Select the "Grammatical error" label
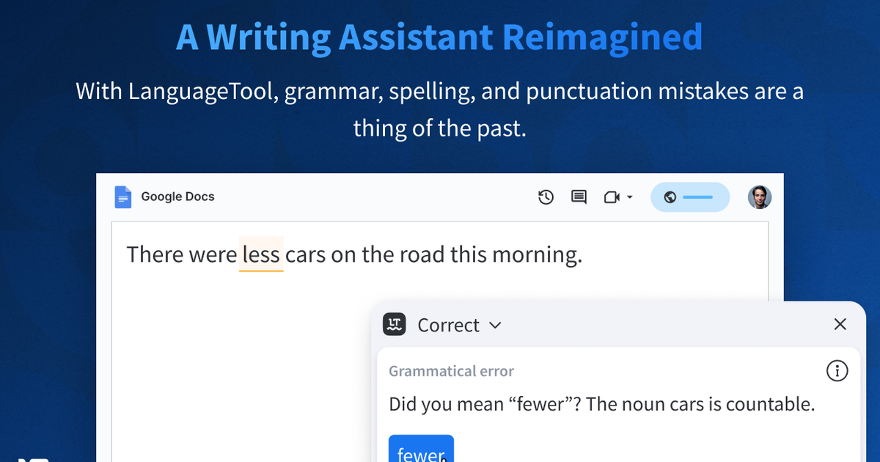The image size is (880, 462). (451, 371)
